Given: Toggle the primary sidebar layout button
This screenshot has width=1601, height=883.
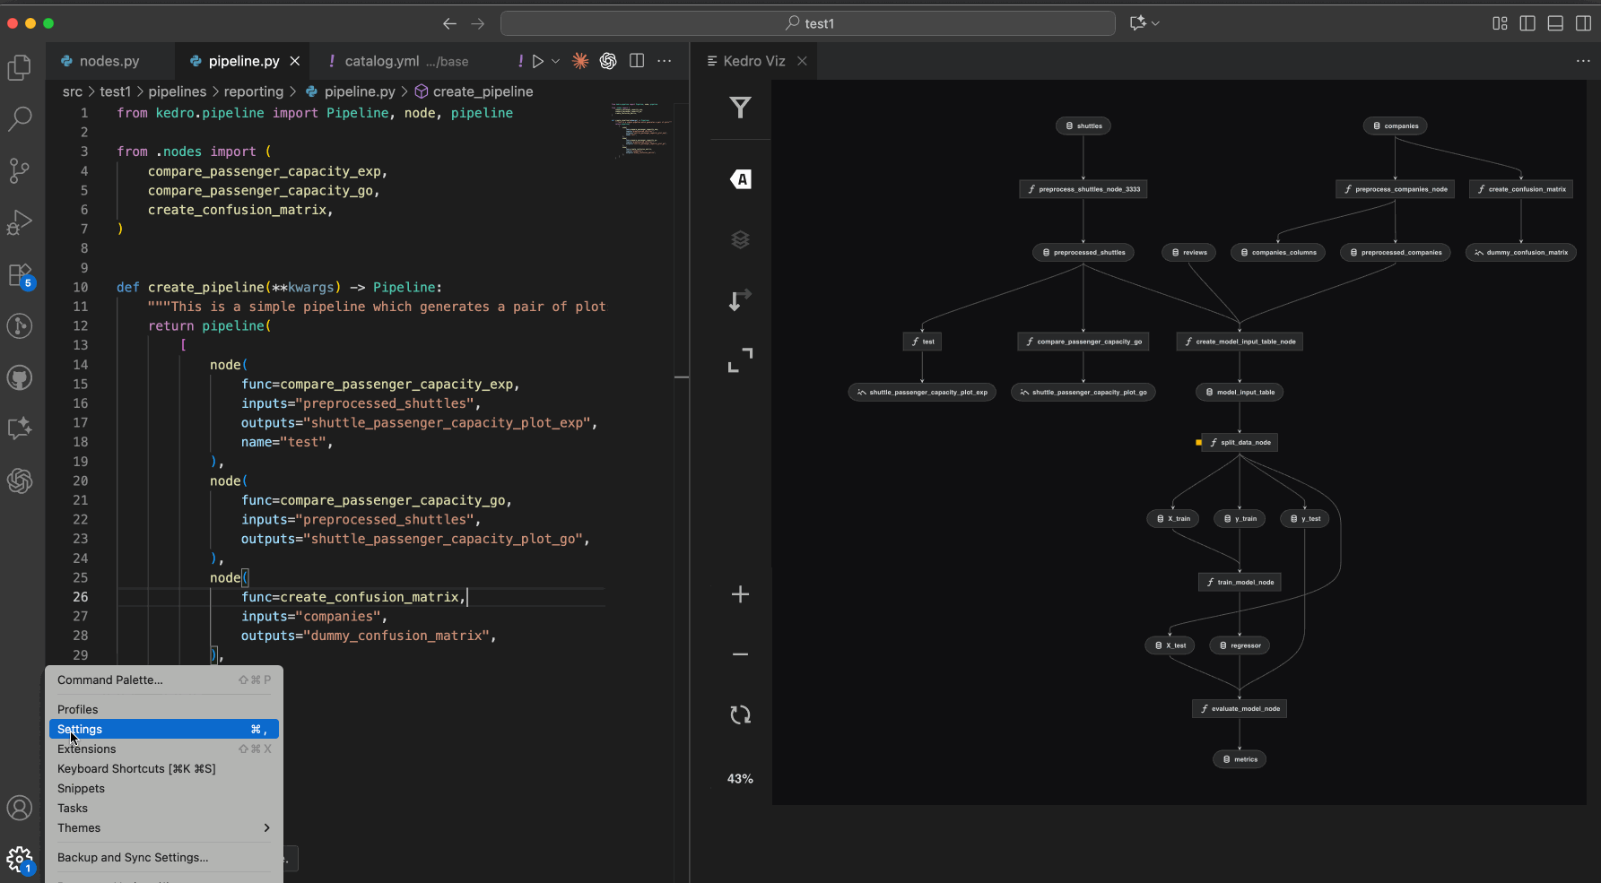Looking at the screenshot, I should coord(1527,23).
